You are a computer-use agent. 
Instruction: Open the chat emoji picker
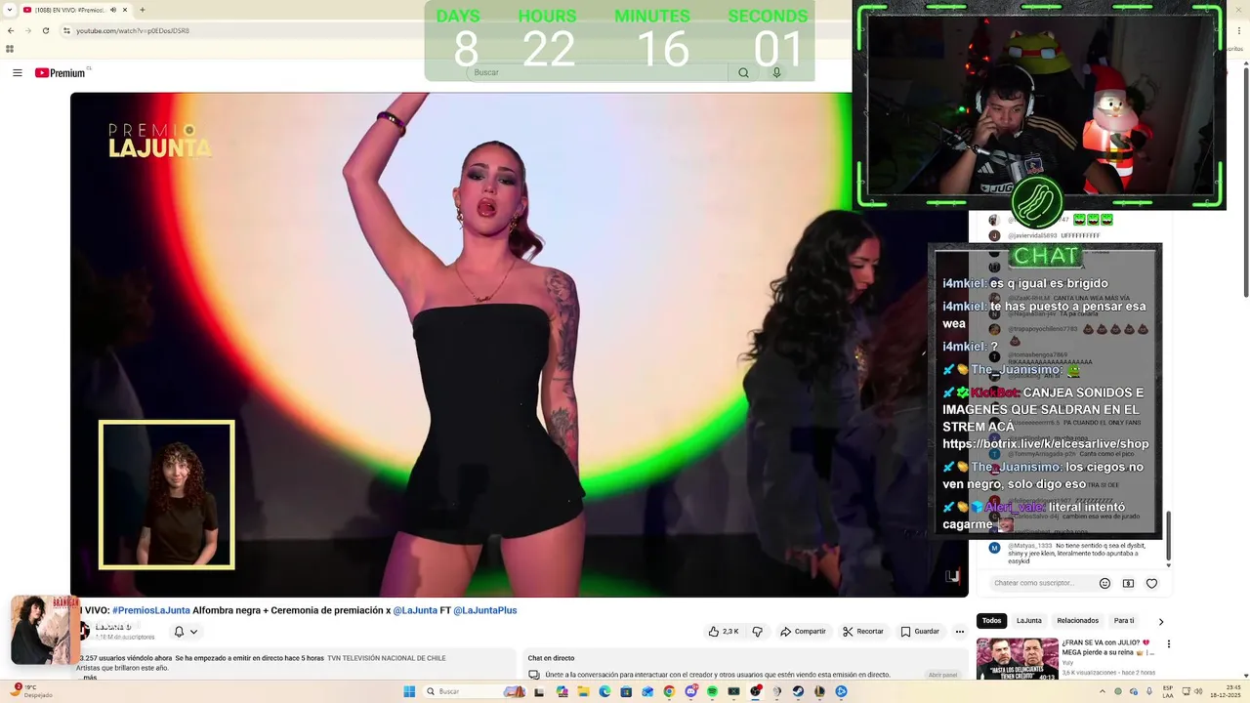1104,583
